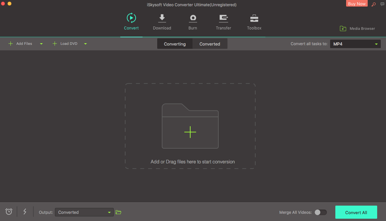The height and width of the screenshot is (221, 386).
Task: Click the Buy Now button
Action: point(357,4)
